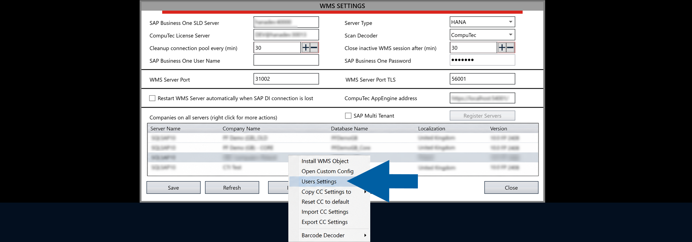692x242 pixels.
Task: Click the WMS Server Port field
Action: point(286,79)
